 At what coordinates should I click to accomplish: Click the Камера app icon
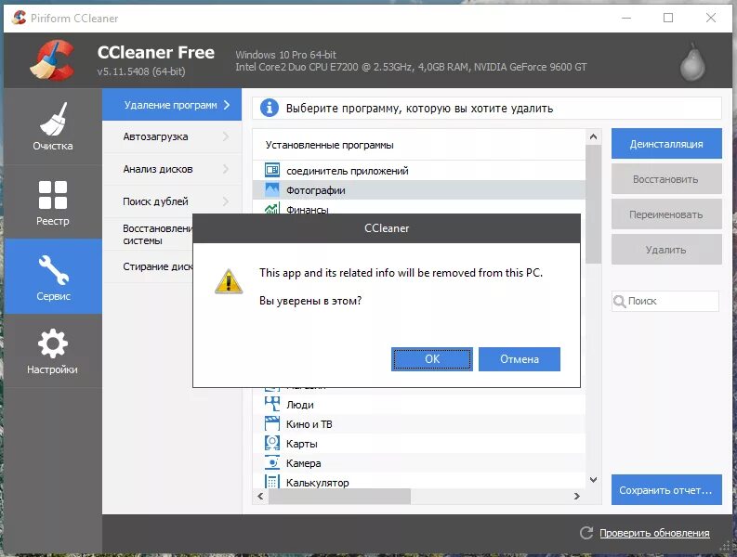272,462
